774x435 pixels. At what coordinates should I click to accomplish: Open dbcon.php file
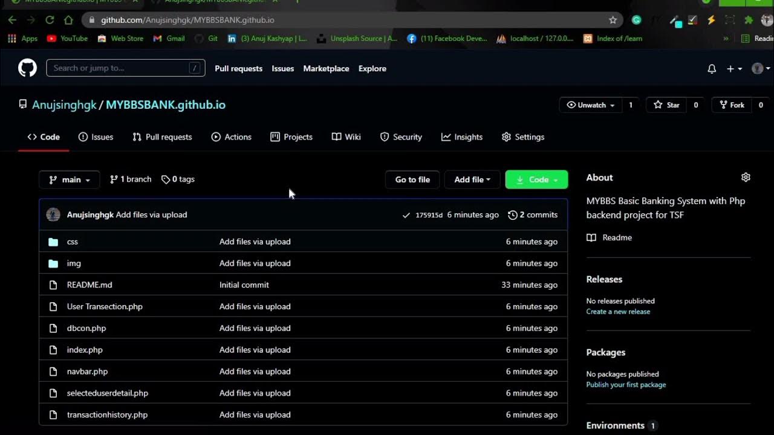pos(86,328)
